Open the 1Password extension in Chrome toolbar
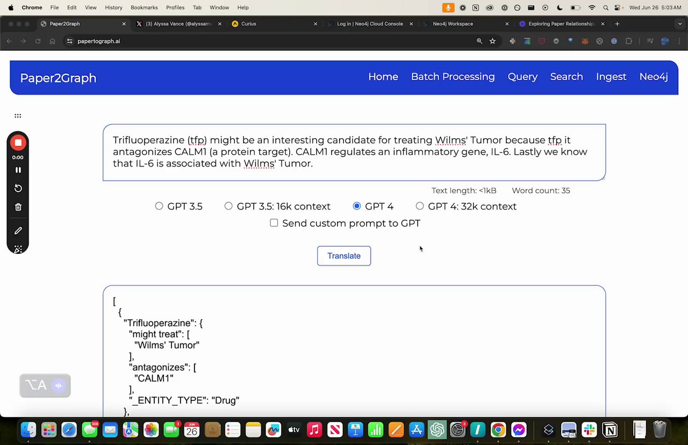 [x=614, y=41]
